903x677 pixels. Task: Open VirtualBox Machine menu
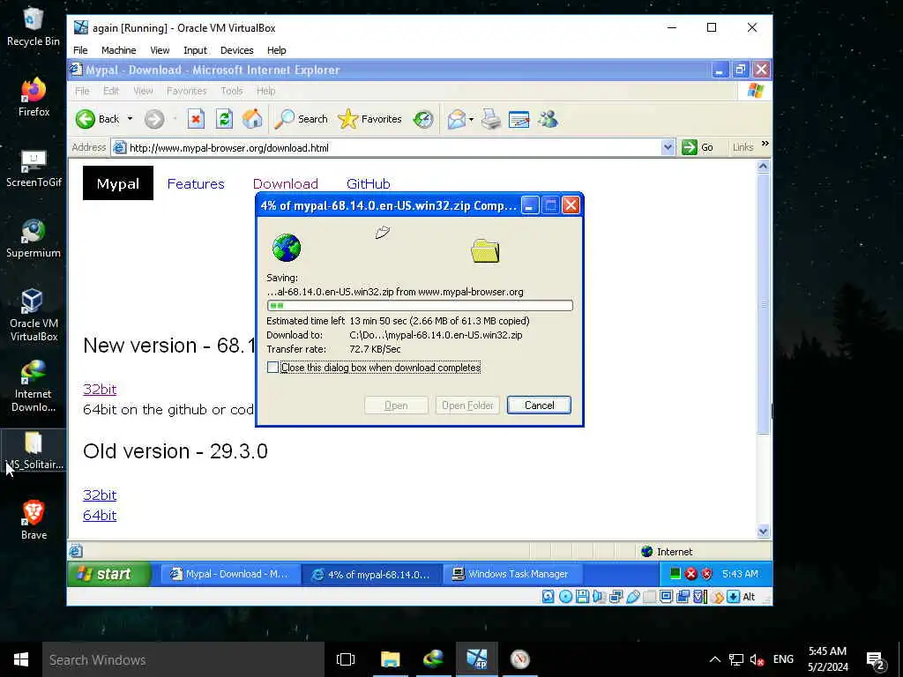click(x=119, y=50)
